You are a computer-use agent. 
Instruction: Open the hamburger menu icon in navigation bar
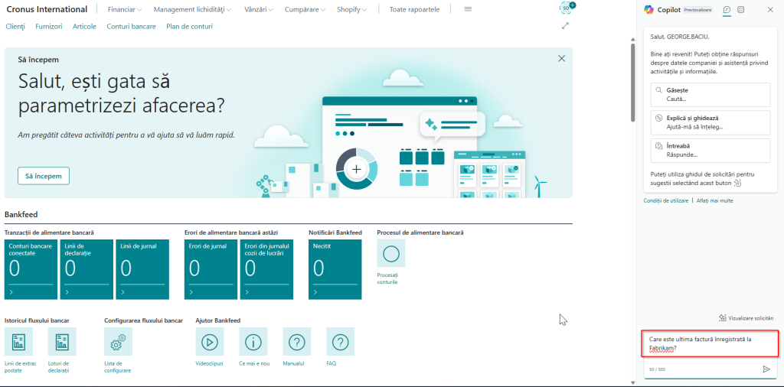point(468,9)
